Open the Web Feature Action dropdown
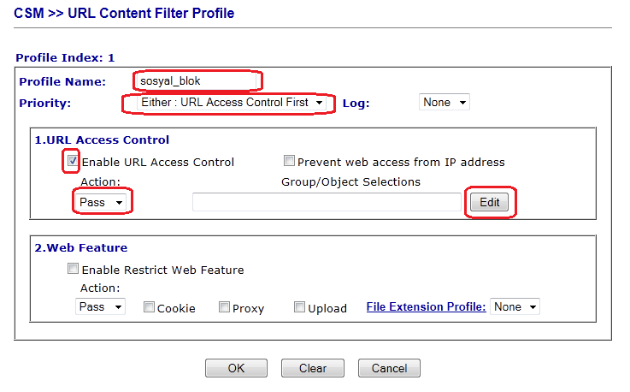630x392 pixels. [x=101, y=306]
